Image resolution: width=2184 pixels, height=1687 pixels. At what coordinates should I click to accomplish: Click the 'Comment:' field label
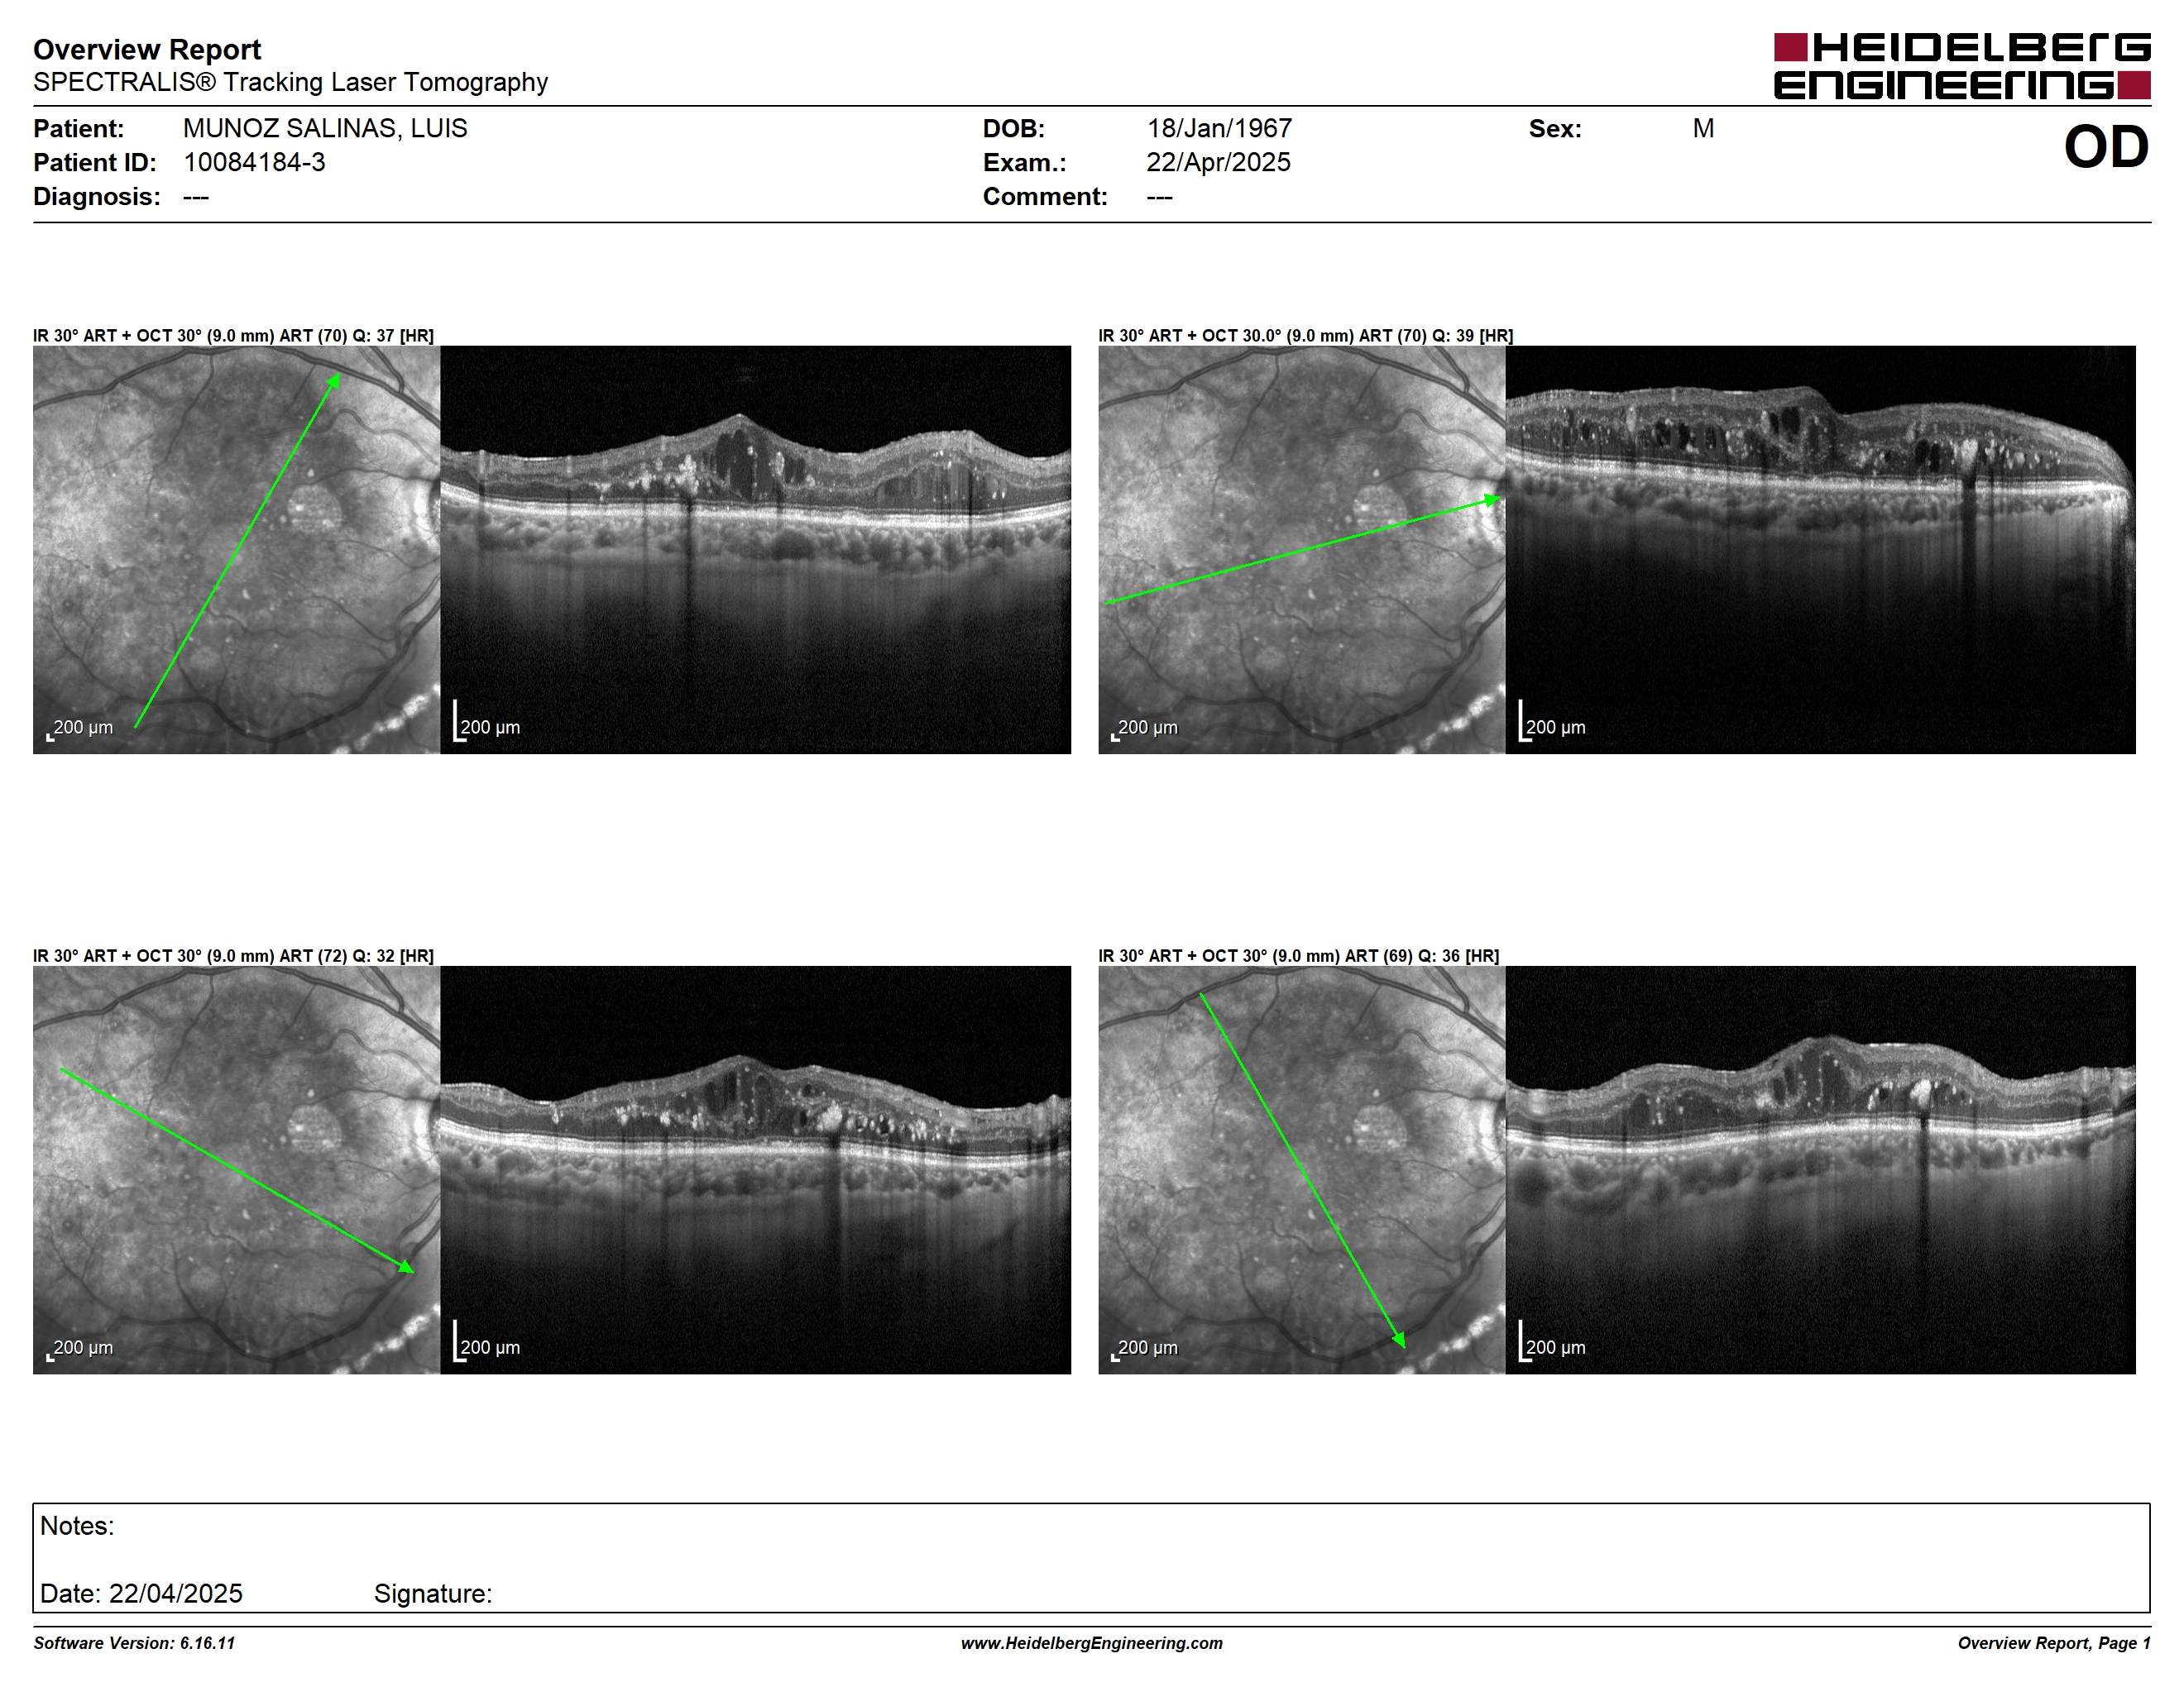coord(1045,196)
